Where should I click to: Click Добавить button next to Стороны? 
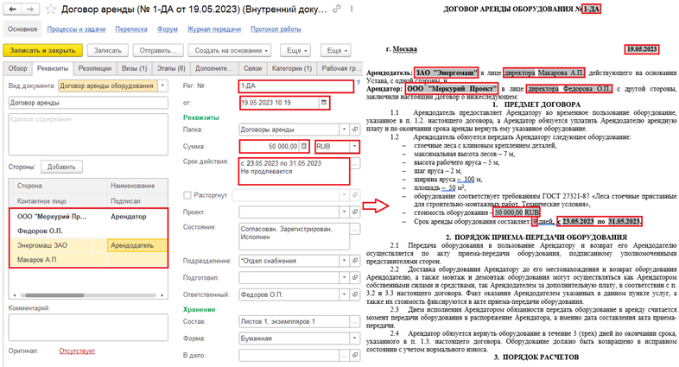click(x=61, y=167)
